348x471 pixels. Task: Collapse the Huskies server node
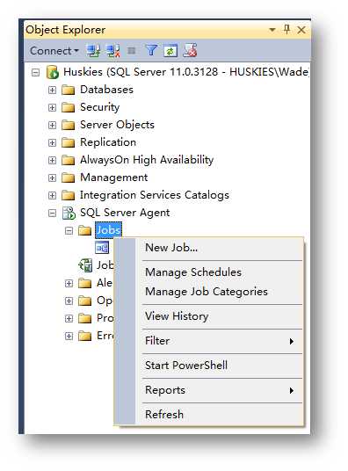(x=35, y=72)
